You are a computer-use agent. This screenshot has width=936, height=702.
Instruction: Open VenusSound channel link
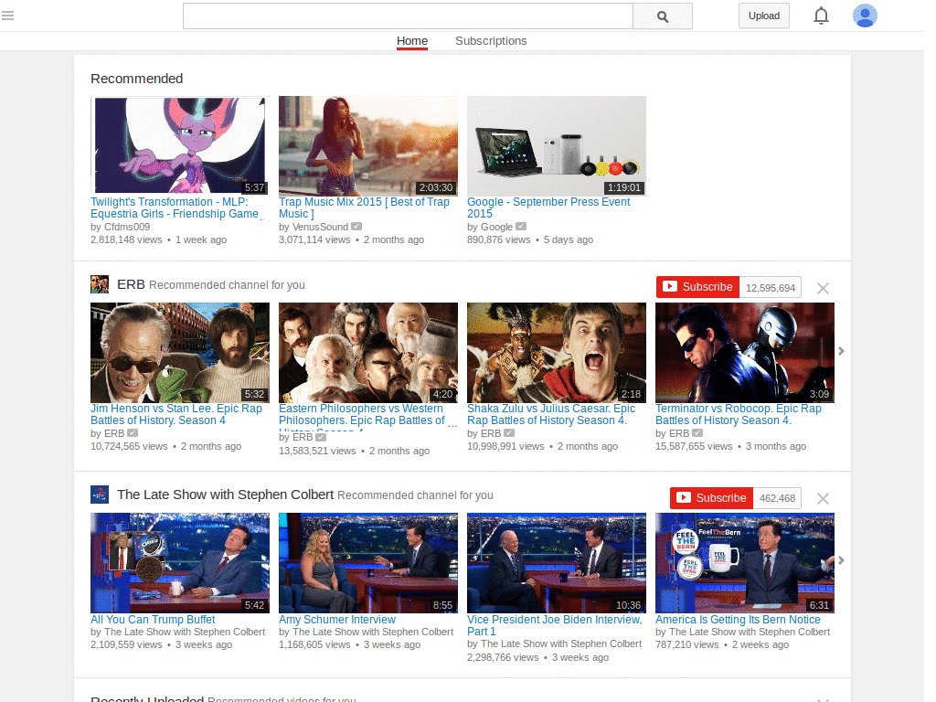(320, 227)
